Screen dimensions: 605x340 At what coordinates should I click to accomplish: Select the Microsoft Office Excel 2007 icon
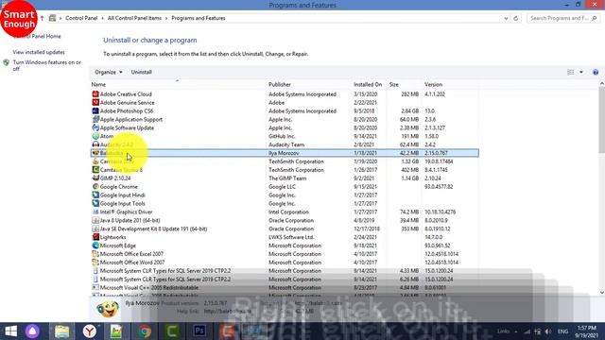pos(95,254)
